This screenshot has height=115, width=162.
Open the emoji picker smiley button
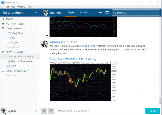pyautogui.click(x=51, y=111)
